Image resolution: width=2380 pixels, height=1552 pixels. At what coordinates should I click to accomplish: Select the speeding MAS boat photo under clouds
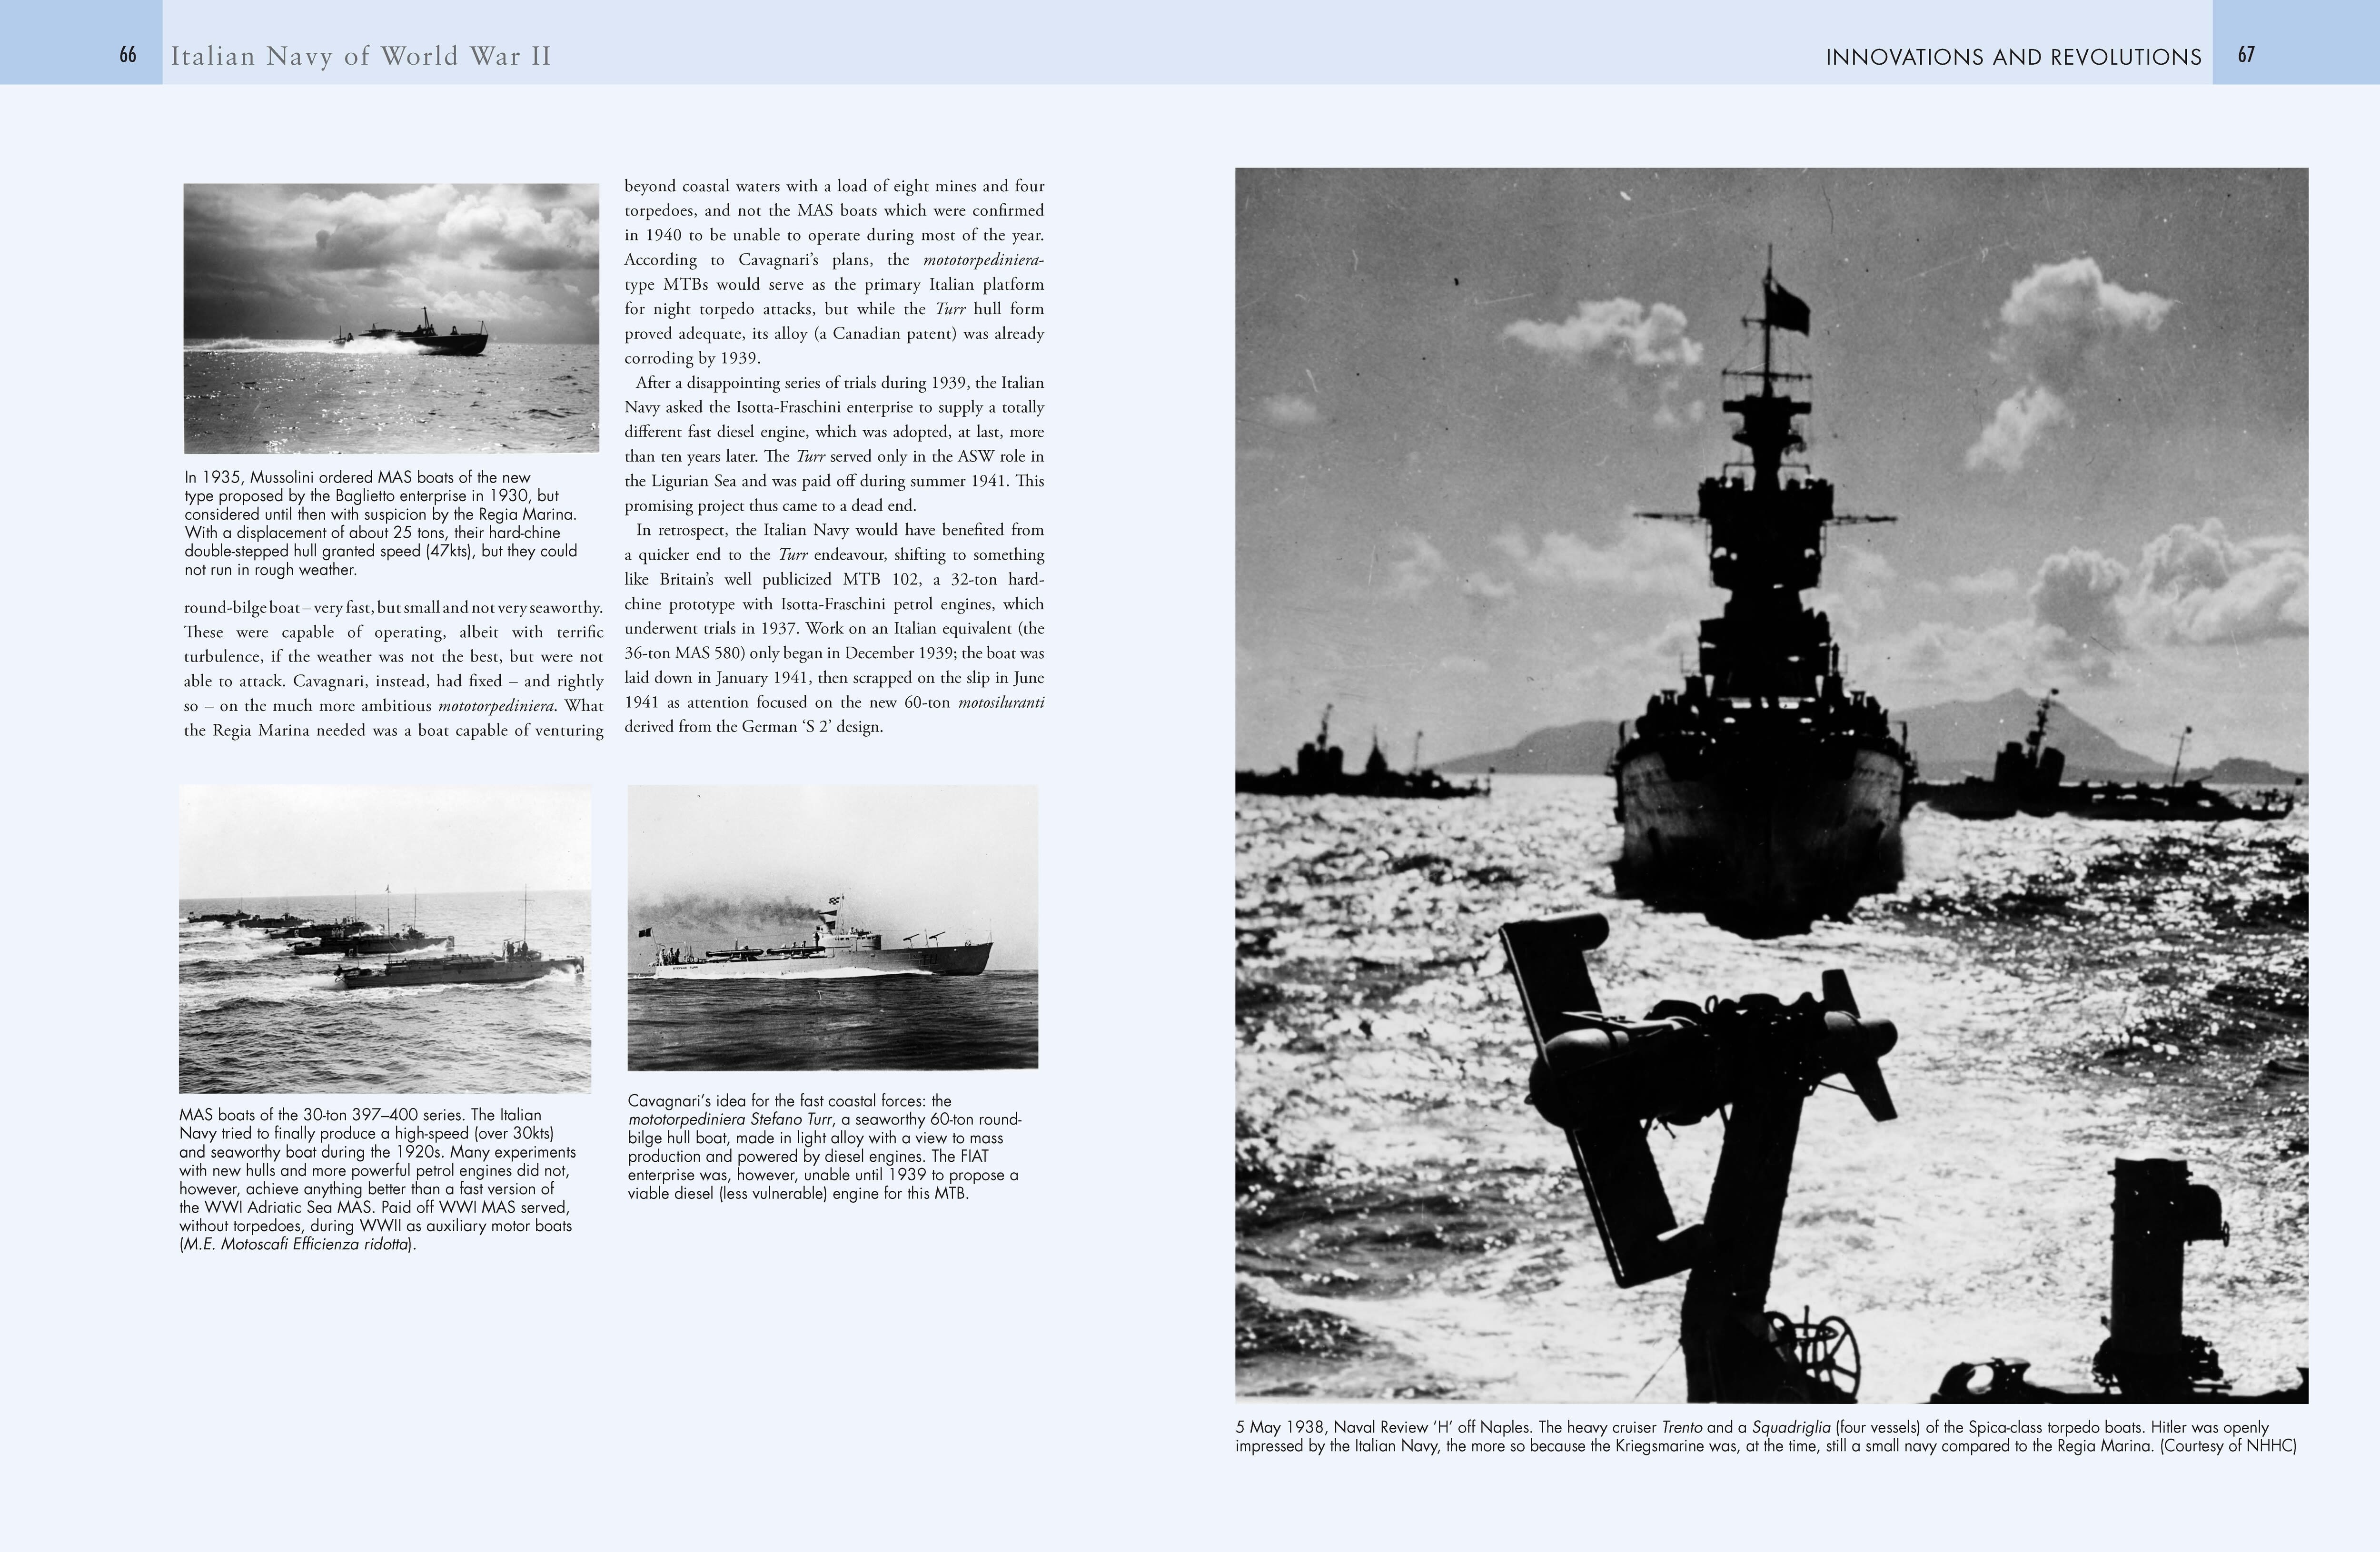point(391,318)
